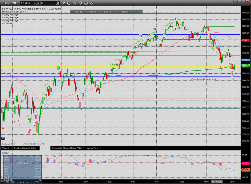The width and height of the screenshot is (251, 184).
Task: Click the MACD pane title label
Action: point(5,153)
